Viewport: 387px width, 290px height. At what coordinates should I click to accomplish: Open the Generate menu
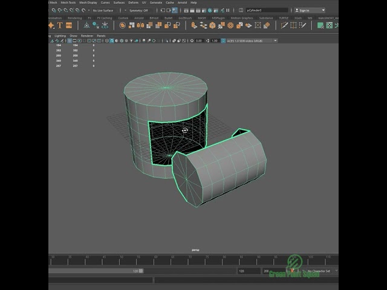coord(156,2)
